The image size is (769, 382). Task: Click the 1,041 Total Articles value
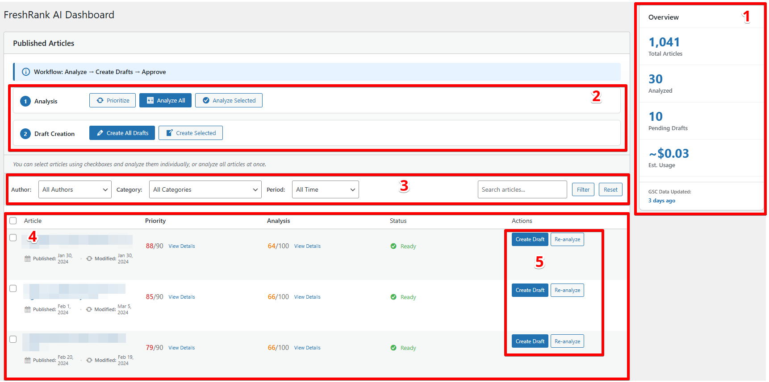pos(664,42)
